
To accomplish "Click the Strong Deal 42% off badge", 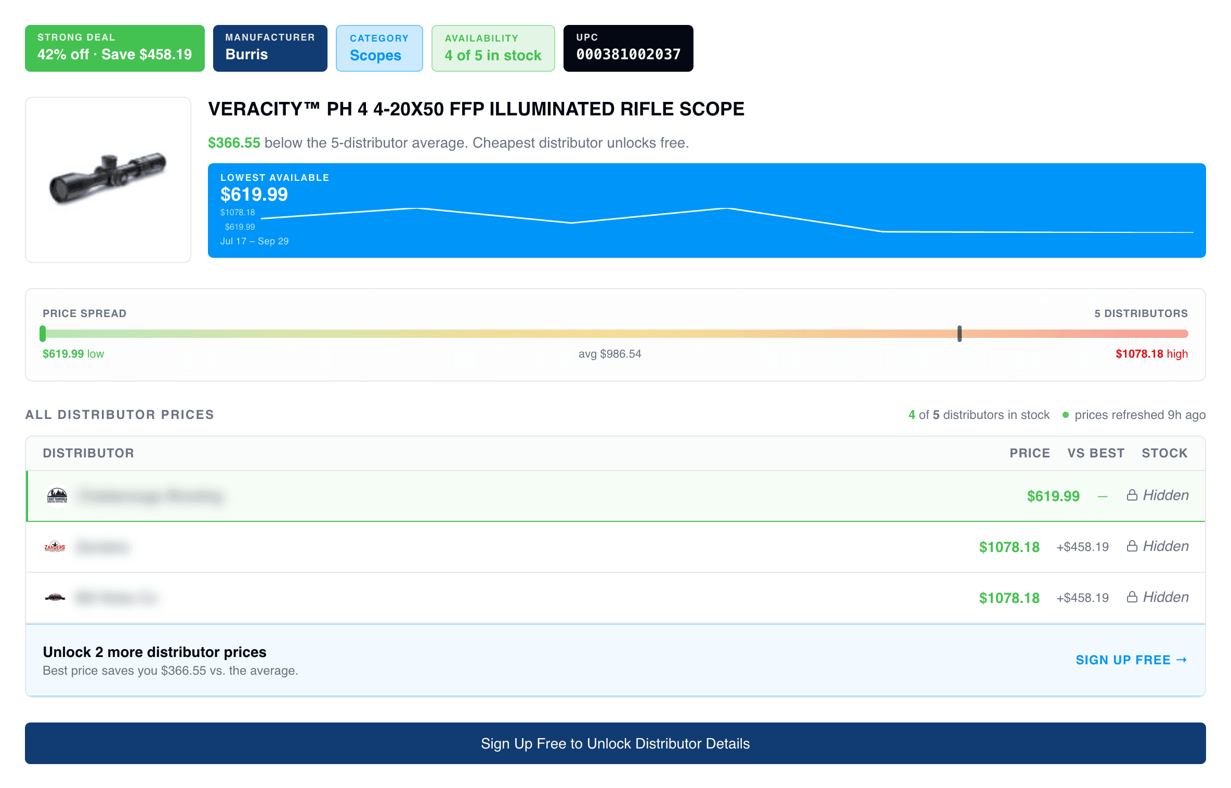I will [x=115, y=48].
